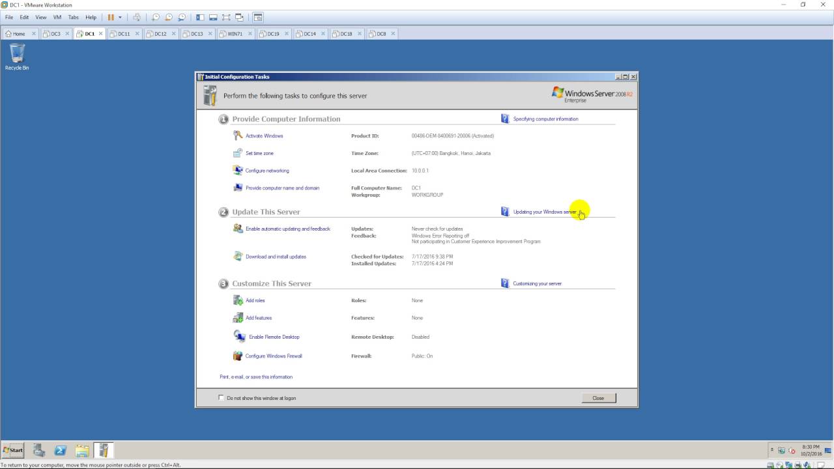This screenshot has height=469, width=834.
Task: Open the Configure networking link
Action: pos(267,171)
